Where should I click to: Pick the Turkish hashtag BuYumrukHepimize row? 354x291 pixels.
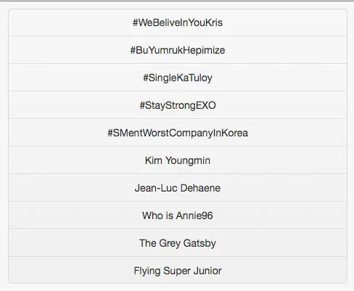coord(178,50)
